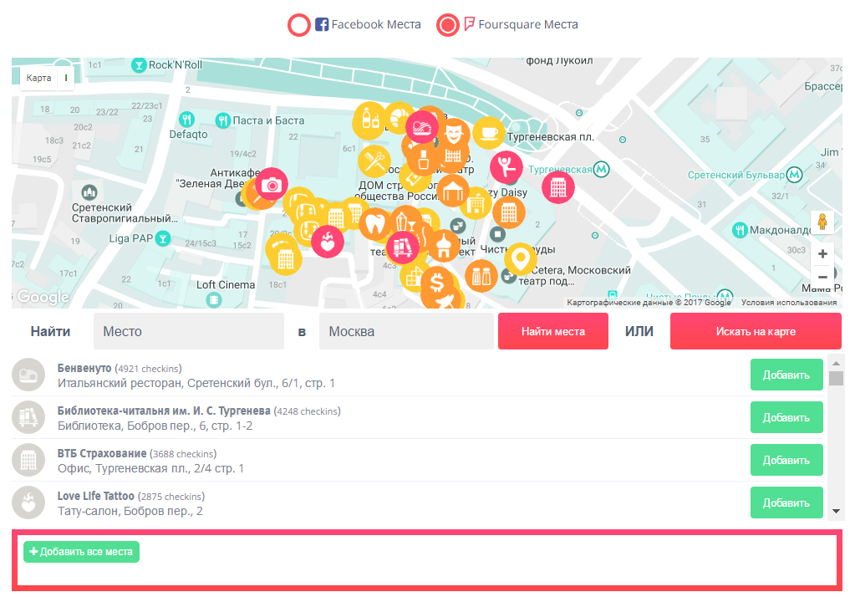
Task: Click the Сретенский Бульвар metro icon
Action: click(x=794, y=175)
